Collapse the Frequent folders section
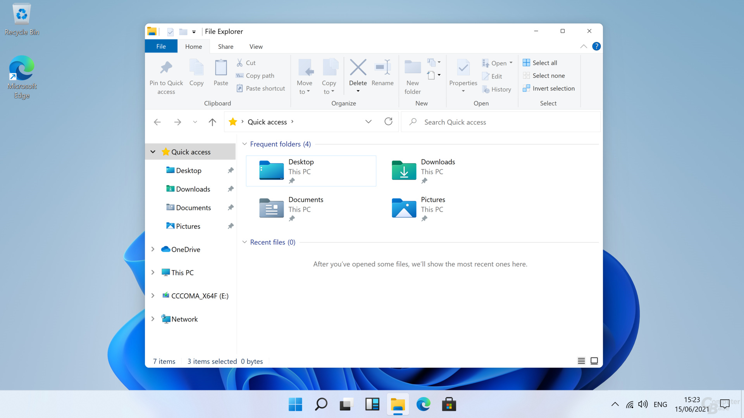Image resolution: width=744 pixels, height=418 pixels. 245,144
